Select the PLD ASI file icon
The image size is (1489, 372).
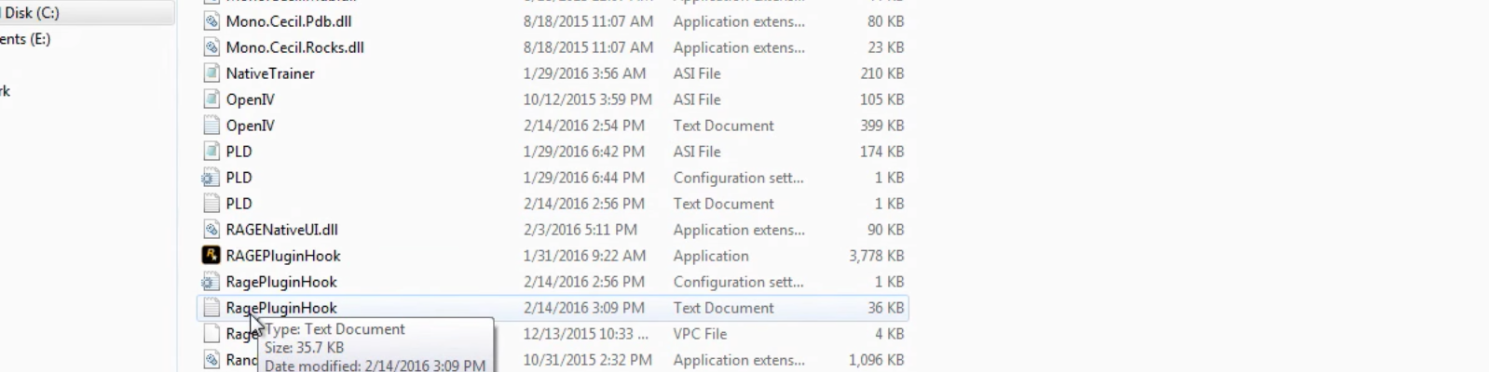point(212,152)
